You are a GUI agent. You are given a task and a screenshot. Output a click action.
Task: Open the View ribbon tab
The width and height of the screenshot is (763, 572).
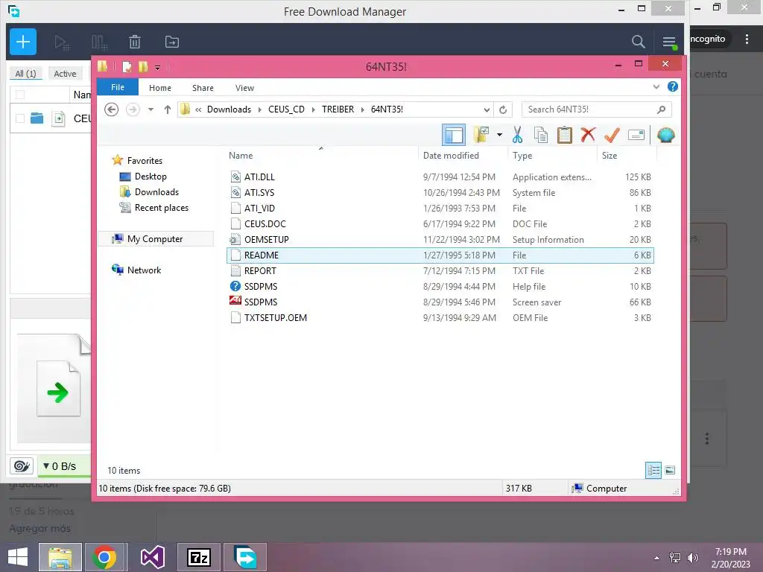[244, 88]
